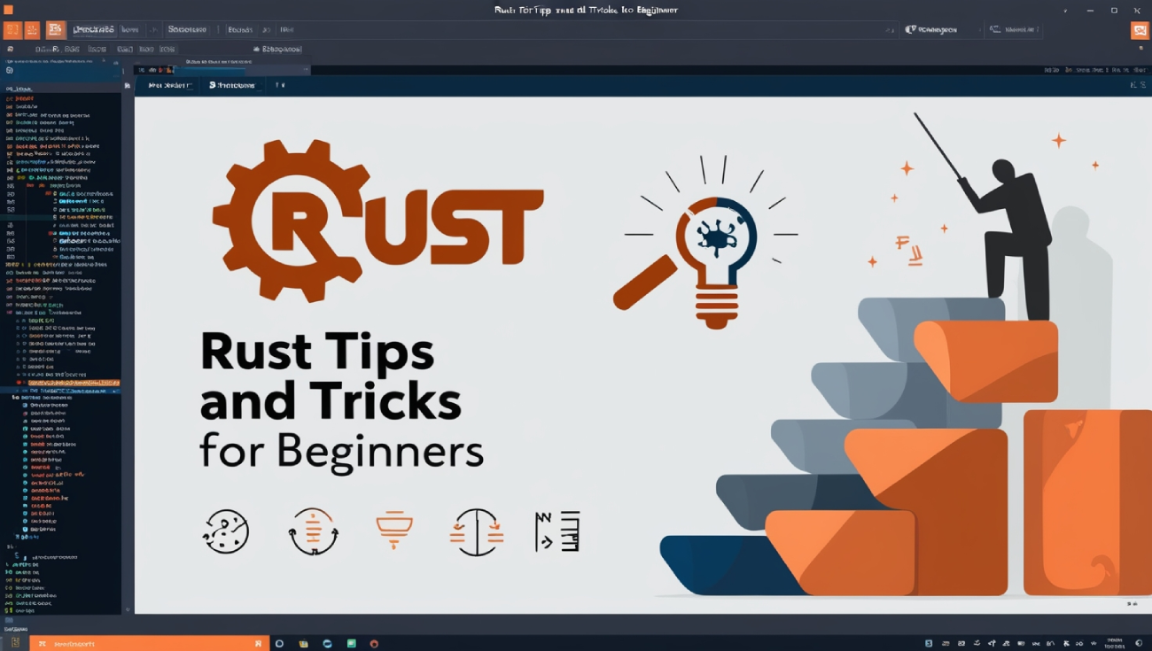This screenshot has width=1152, height=651.
Task: Click the down arrow of left panel scrollbar
Action: point(127,609)
